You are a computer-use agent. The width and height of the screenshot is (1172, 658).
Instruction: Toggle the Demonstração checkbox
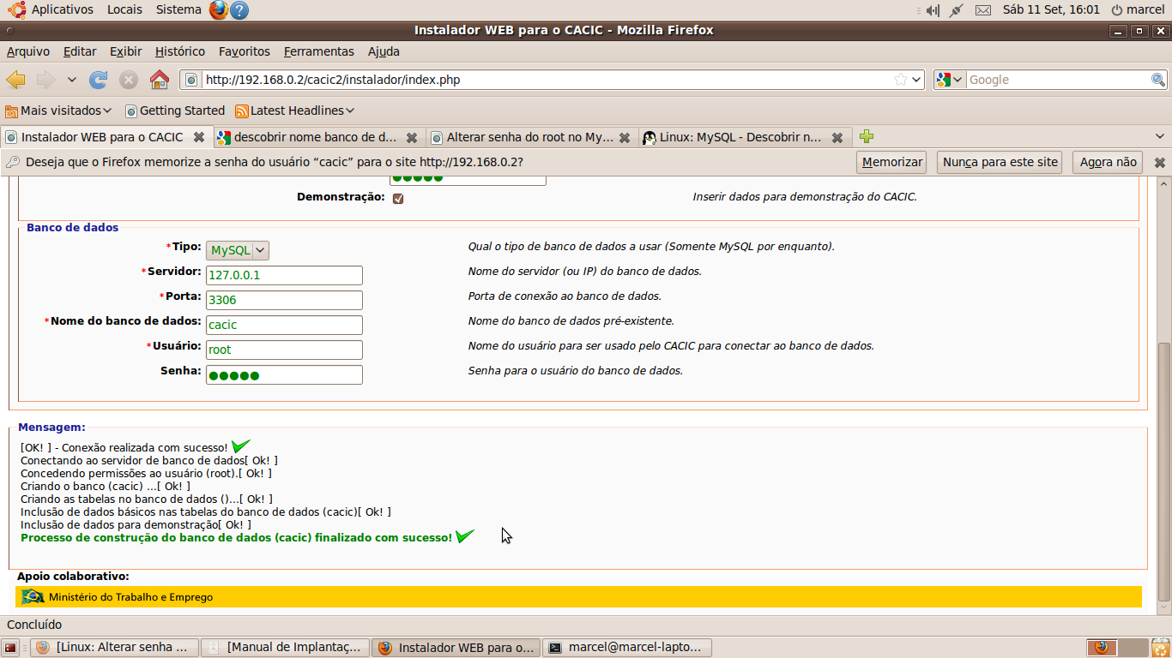(398, 198)
